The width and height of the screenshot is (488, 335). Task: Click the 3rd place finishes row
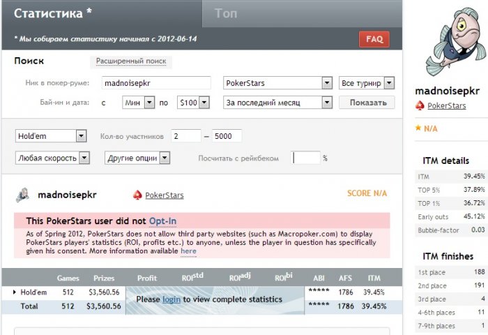pos(451,299)
